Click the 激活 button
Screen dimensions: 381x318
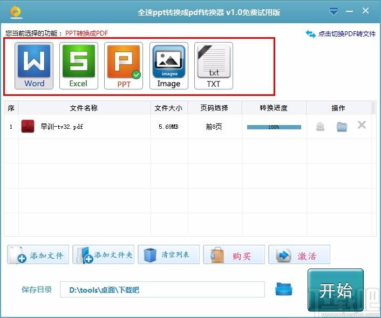[300, 254]
